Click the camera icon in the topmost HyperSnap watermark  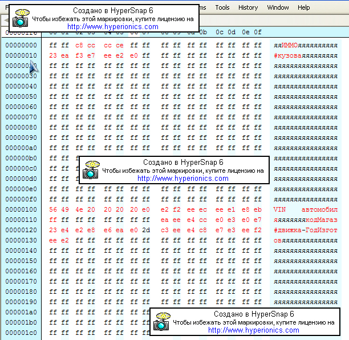[21, 19]
